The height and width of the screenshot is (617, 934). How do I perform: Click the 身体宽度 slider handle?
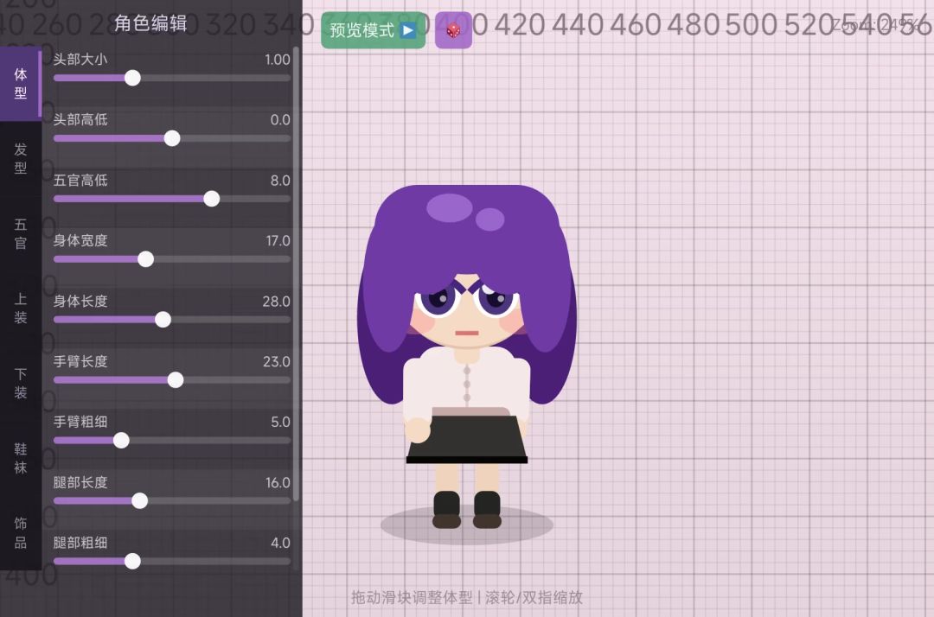(x=145, y=259)
